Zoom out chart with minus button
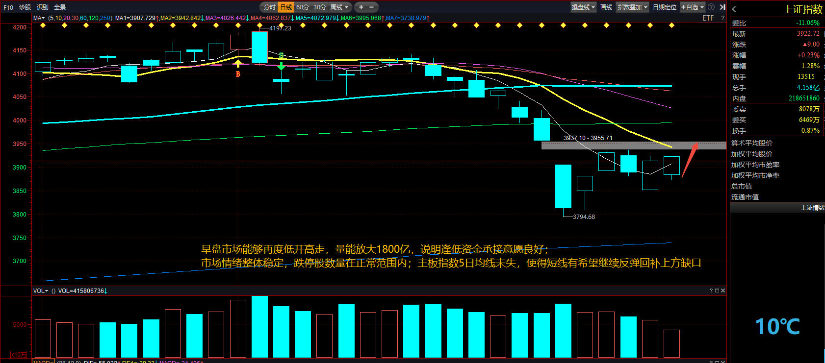The height and width of the screenshot is (363, 825). pos(371,7)
